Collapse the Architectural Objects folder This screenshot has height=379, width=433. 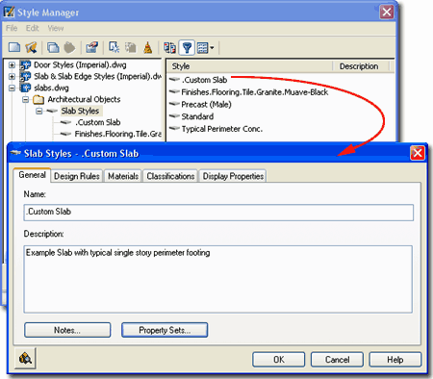pos(25,100)
